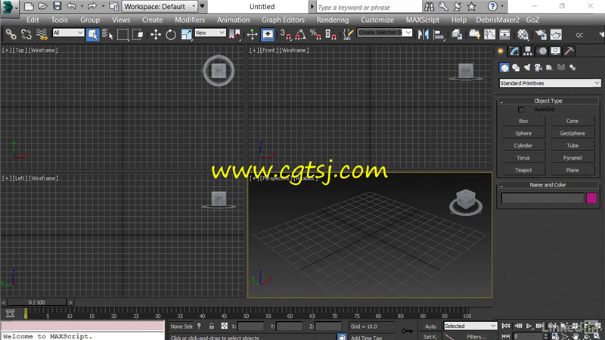
Task: Open the Create Selection Set dropdown
Action: pos(385,32)
